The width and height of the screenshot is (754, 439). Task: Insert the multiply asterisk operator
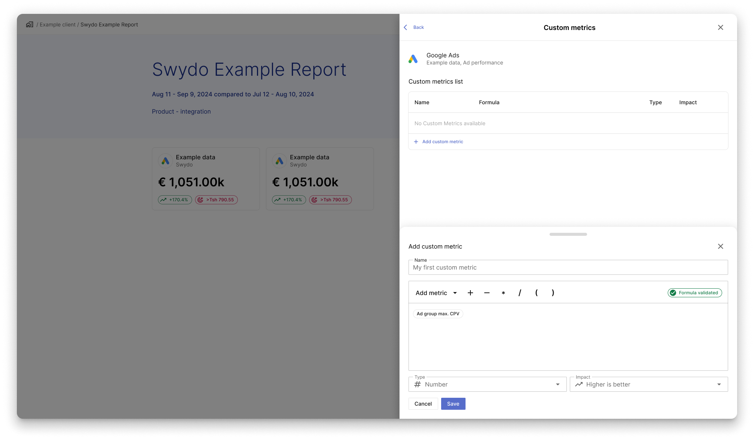click(503, 293)
